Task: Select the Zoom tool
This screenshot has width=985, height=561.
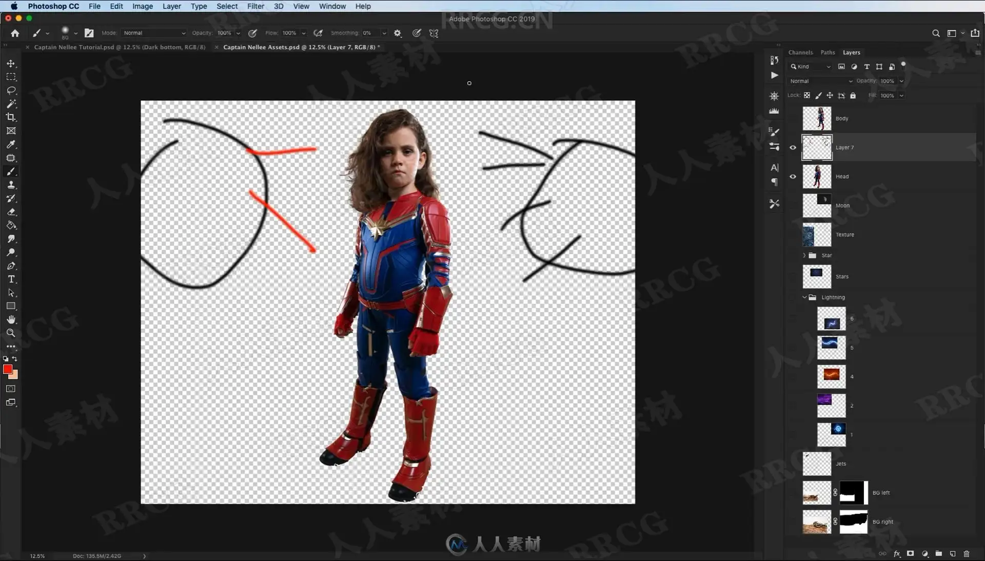Action: pyautogui.click(x=11, y=333)
